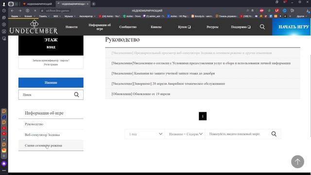Go forward with the browser forward arrow
Screen dimensions: 311x175
tap(20, 11)
